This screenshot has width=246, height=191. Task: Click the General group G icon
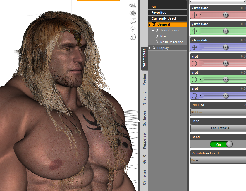tap(154, 24)
